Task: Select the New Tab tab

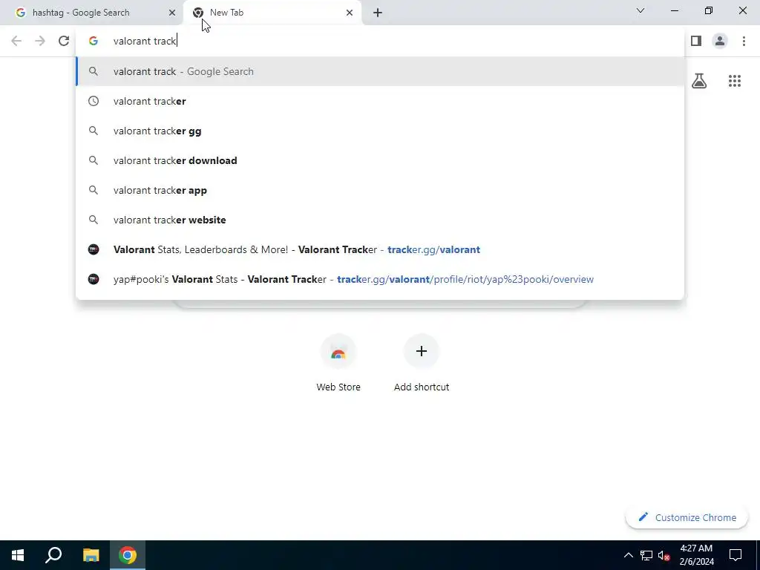Action: [x=272, y=13]
